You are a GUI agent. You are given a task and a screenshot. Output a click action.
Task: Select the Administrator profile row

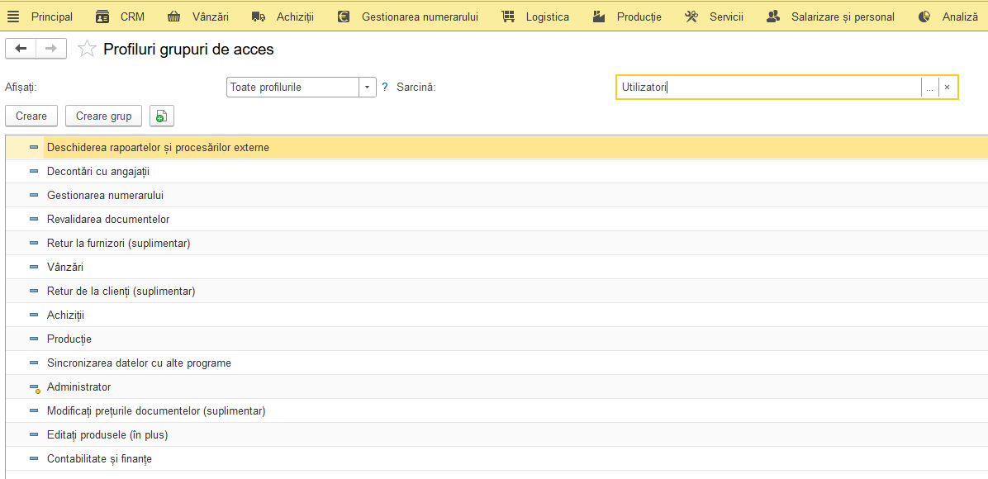point(496,387)
